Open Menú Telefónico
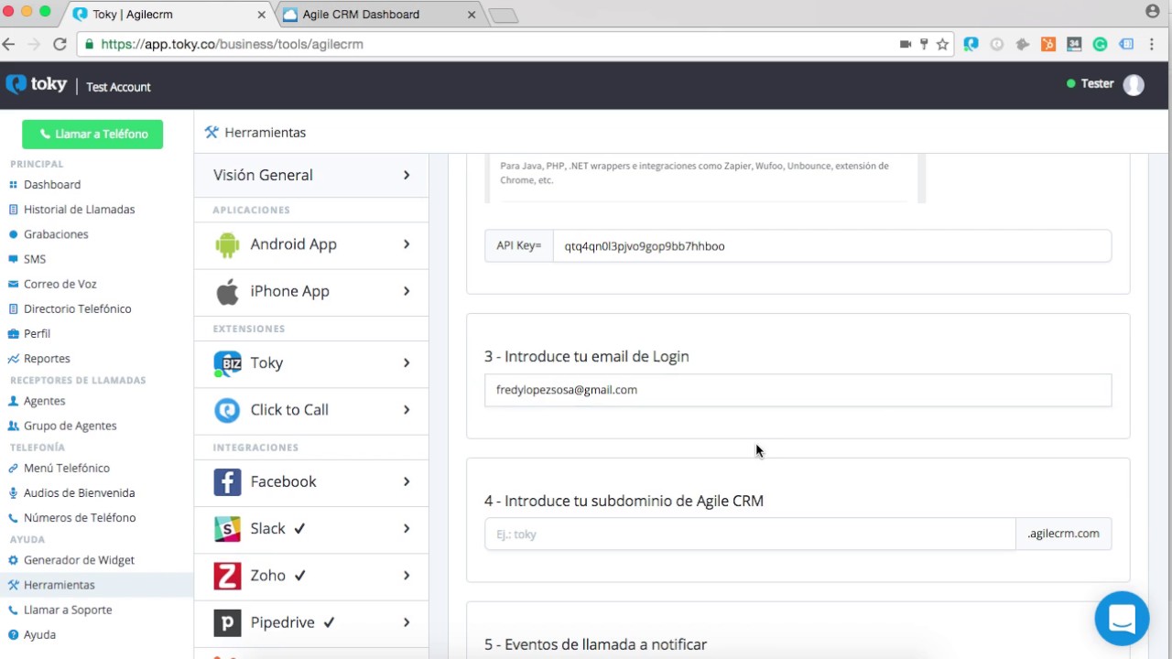This screenshot has width=1172, height=659. click(66, 468)
